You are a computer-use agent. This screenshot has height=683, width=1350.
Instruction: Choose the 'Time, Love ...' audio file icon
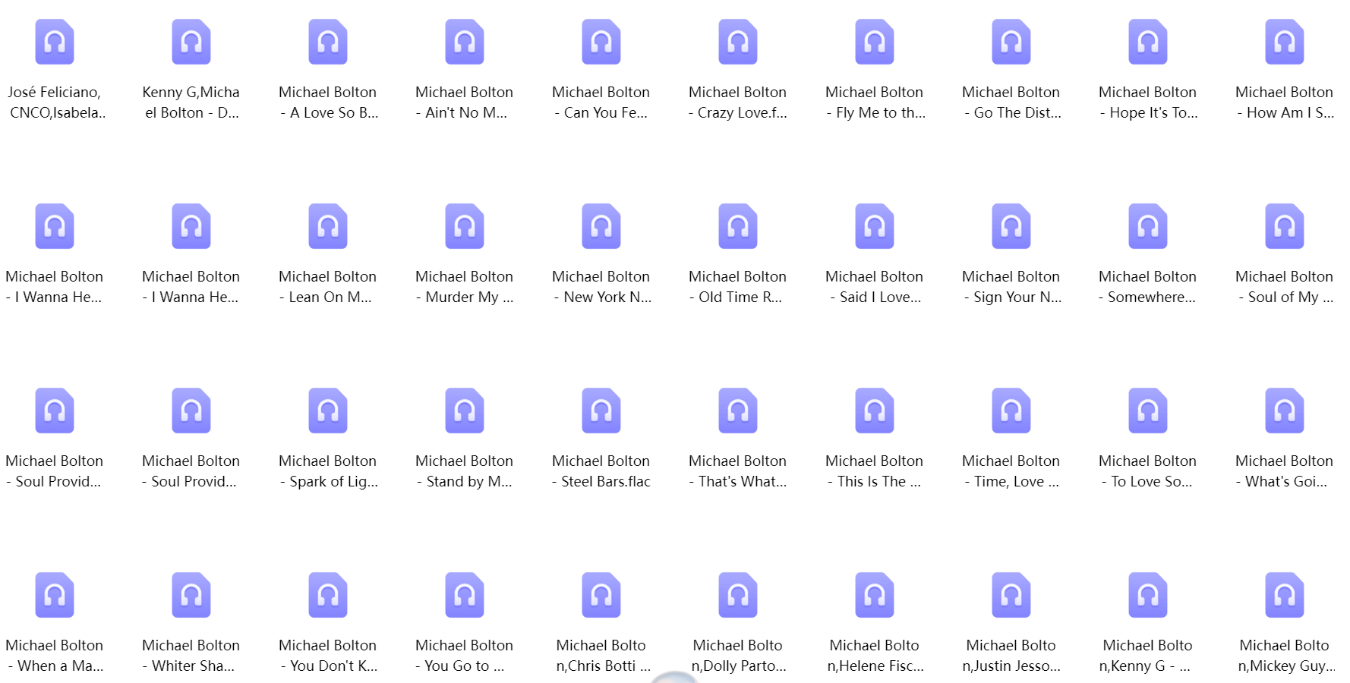point(1011,411)
